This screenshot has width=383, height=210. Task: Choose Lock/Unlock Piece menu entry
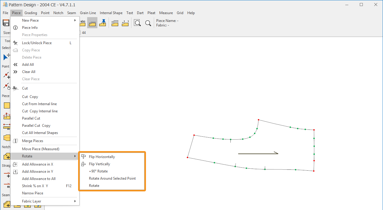click(37, 43)
